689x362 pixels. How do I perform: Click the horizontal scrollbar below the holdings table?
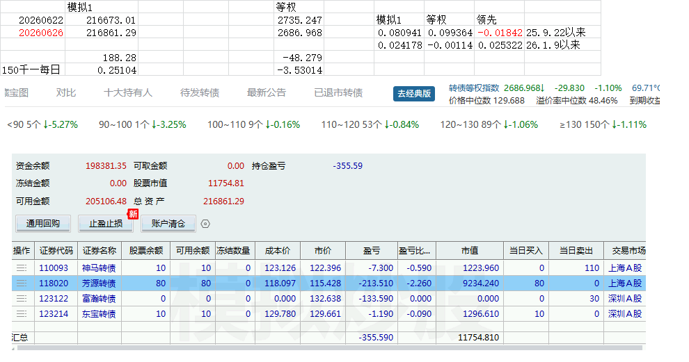[x=330, y=348]
